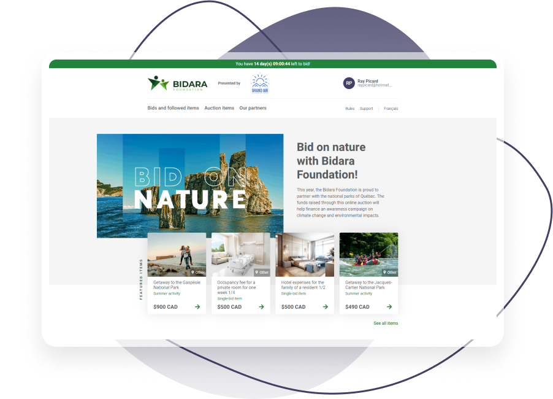Click the Other location tag on the beach photo
This screenshot has height=399, width=553.
(197, 272)
